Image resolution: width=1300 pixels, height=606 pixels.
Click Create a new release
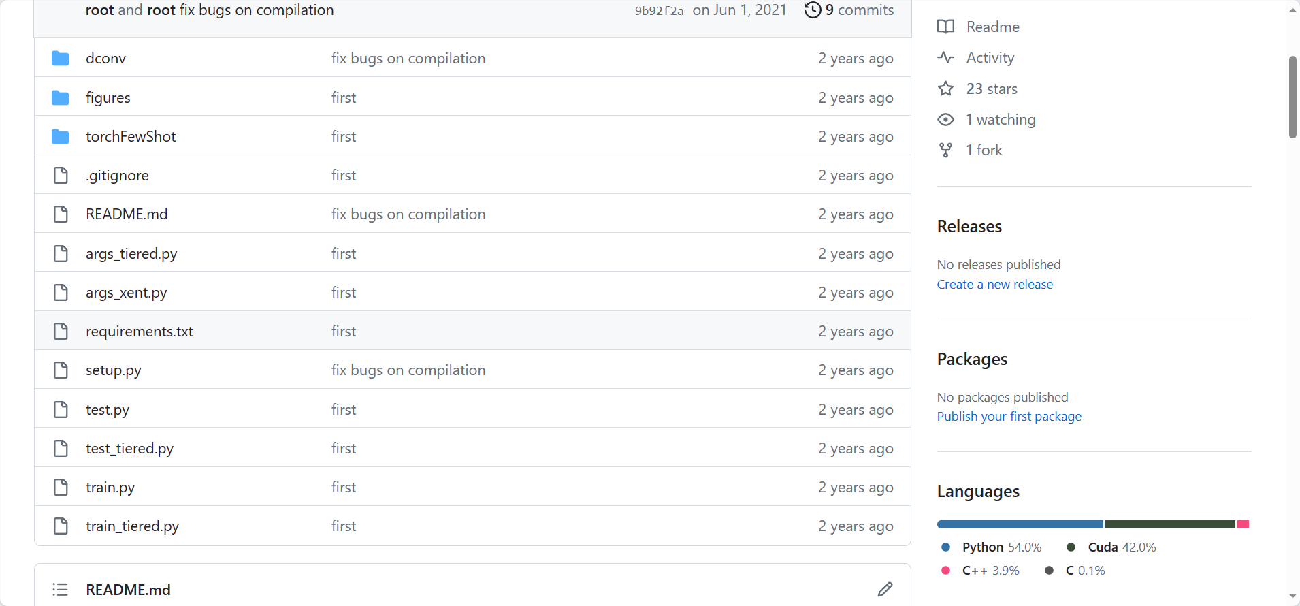click(994, 284)
